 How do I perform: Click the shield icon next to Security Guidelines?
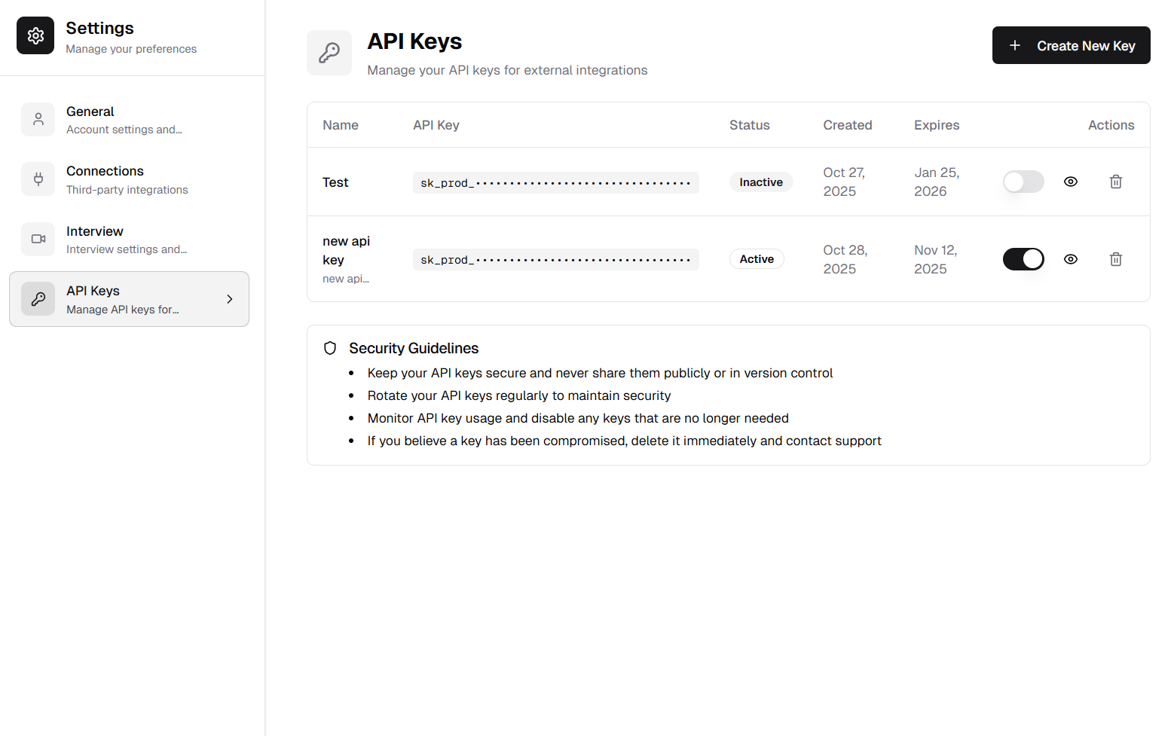tap(330, 348)
